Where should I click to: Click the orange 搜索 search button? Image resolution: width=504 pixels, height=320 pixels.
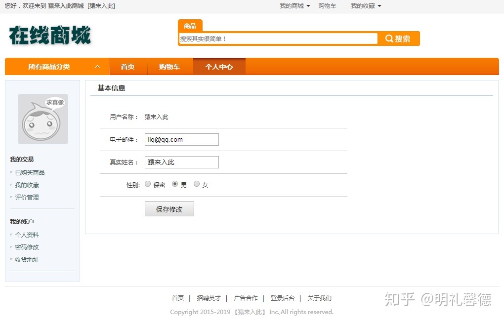tap(399, 39)
